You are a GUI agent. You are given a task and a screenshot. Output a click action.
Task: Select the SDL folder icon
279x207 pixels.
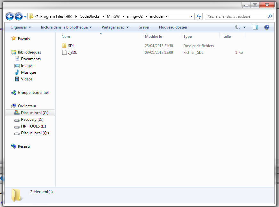pos(64,46)
